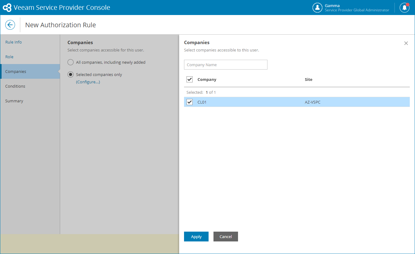Focus the Company Name search field
Screen dimensions: 415x254
click(226, 65)
